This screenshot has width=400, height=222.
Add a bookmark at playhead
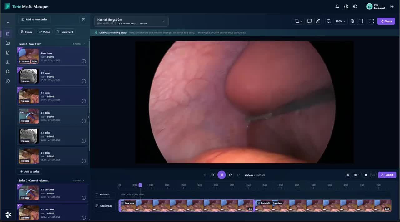366,175
